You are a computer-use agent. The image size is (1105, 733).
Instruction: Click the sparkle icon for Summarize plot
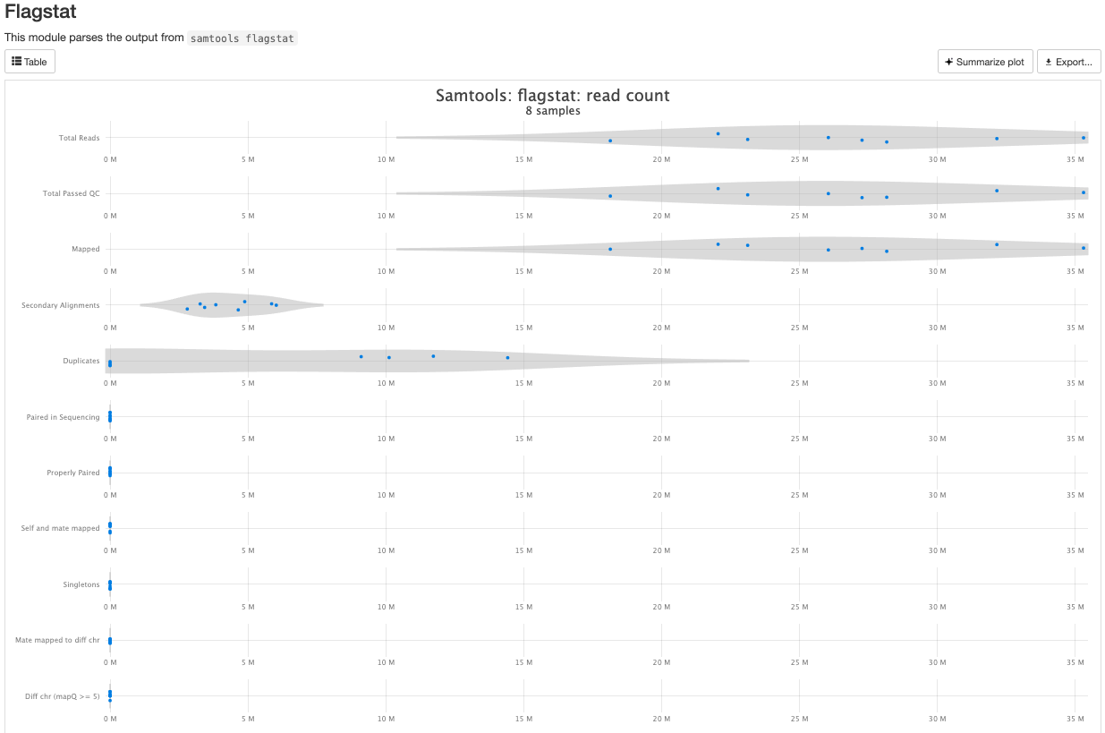tap(949, 62)
